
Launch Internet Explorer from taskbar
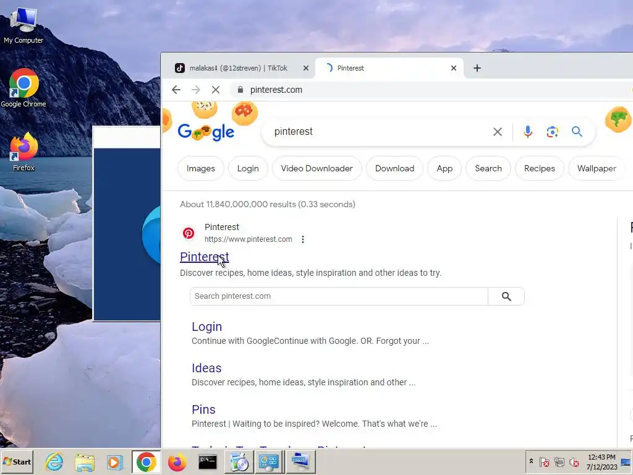54,461
